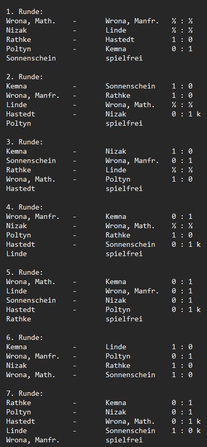Click the '6. Runde:' heading
207x447 pixels.
(24, 337)
